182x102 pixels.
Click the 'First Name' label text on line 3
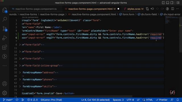44,27
